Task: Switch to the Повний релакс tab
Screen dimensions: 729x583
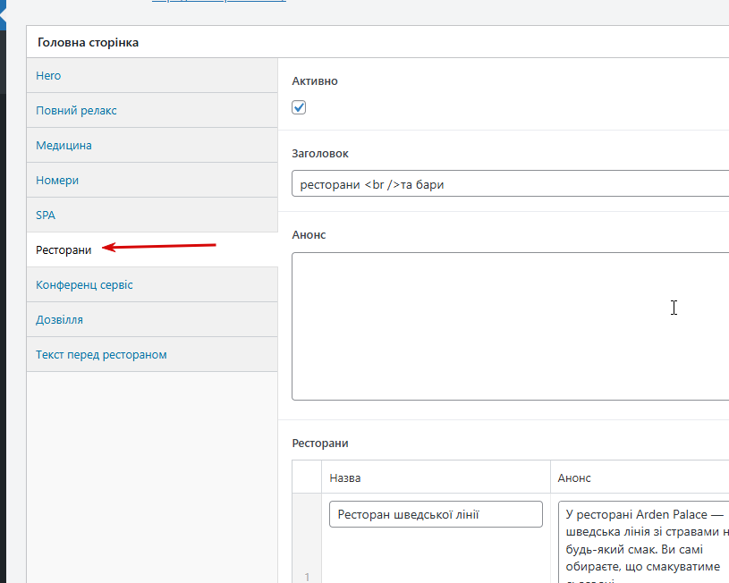Action: [152, 110]
